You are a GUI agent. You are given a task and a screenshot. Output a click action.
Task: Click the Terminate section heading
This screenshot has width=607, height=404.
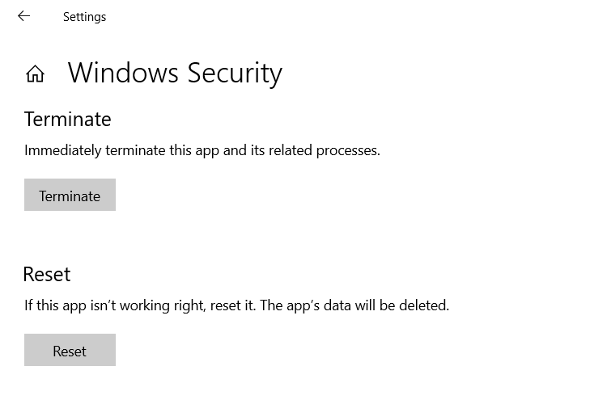tap(68, 119)
